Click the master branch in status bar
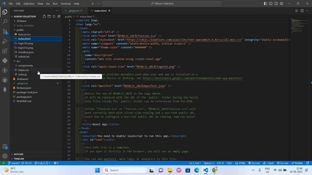Viewport: 312px width, 175px height. [14, 163]
